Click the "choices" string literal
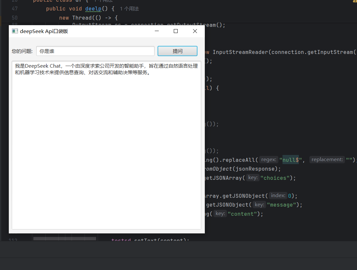Viewport: 357px width, 270px height. (275, 178)
